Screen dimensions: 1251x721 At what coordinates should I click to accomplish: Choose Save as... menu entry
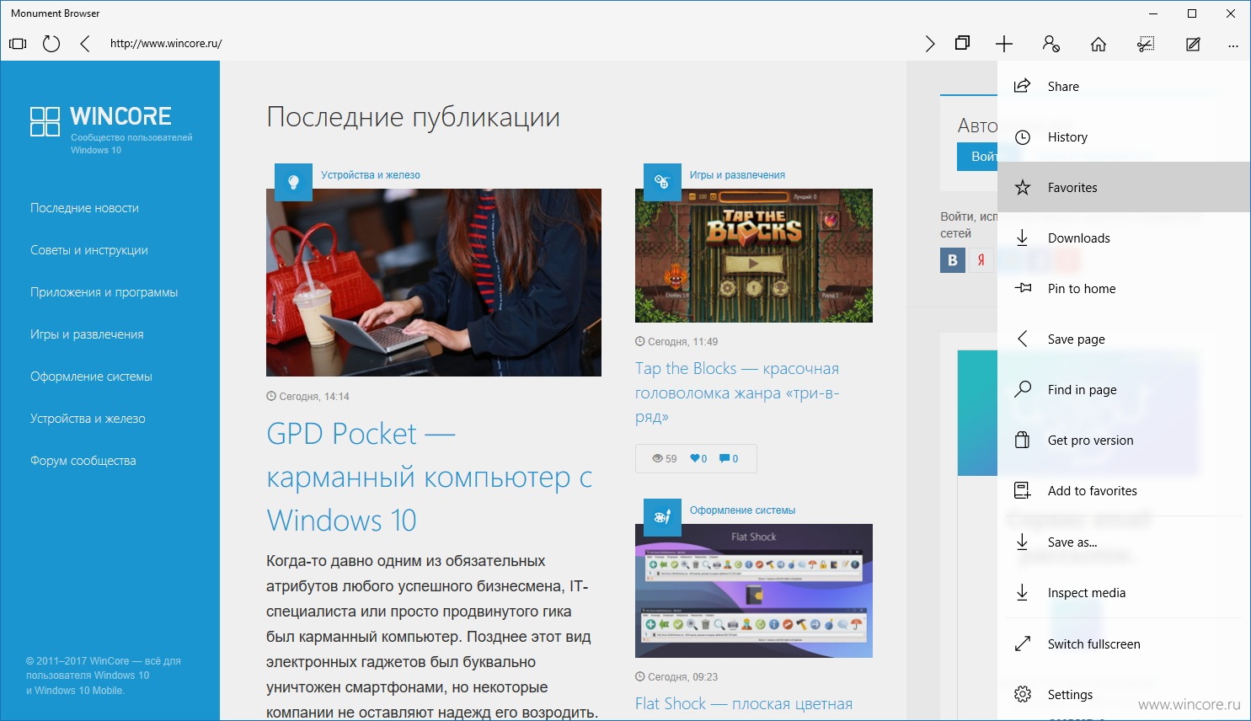(1124, 542)
